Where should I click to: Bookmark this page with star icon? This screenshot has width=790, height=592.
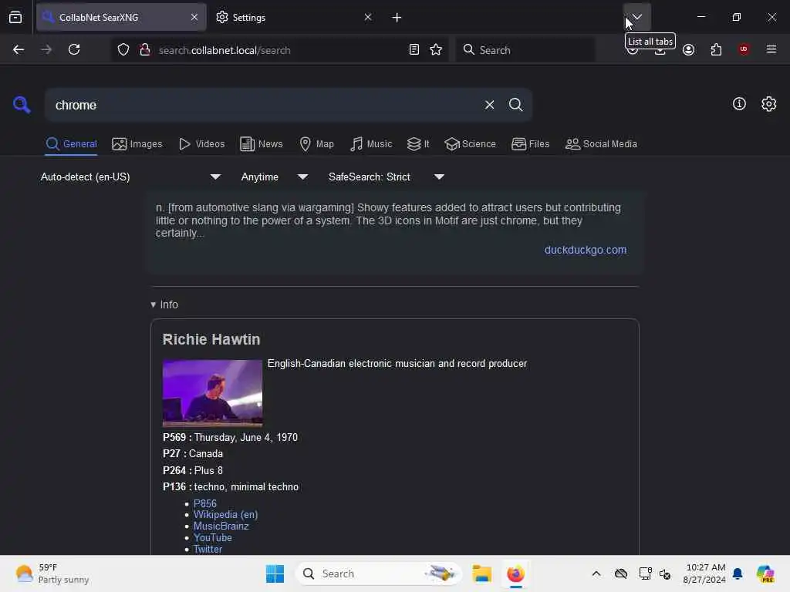click(436, 49)
